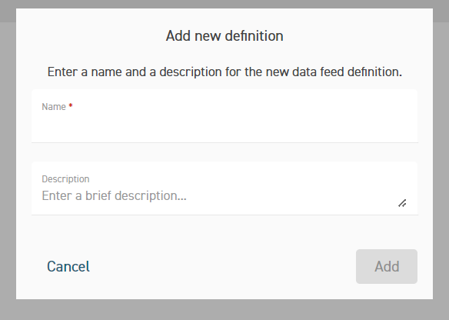Click the data feed definition instruction text
The width and height of the screenshot is (449, 320).
[224, 72]
